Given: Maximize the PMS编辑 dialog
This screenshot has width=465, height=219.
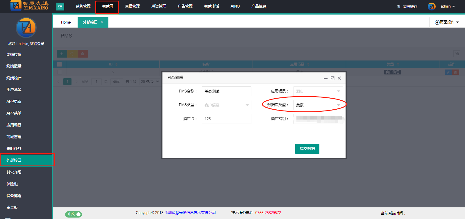Looking at the screenshot, I should [x=332, y=78].
